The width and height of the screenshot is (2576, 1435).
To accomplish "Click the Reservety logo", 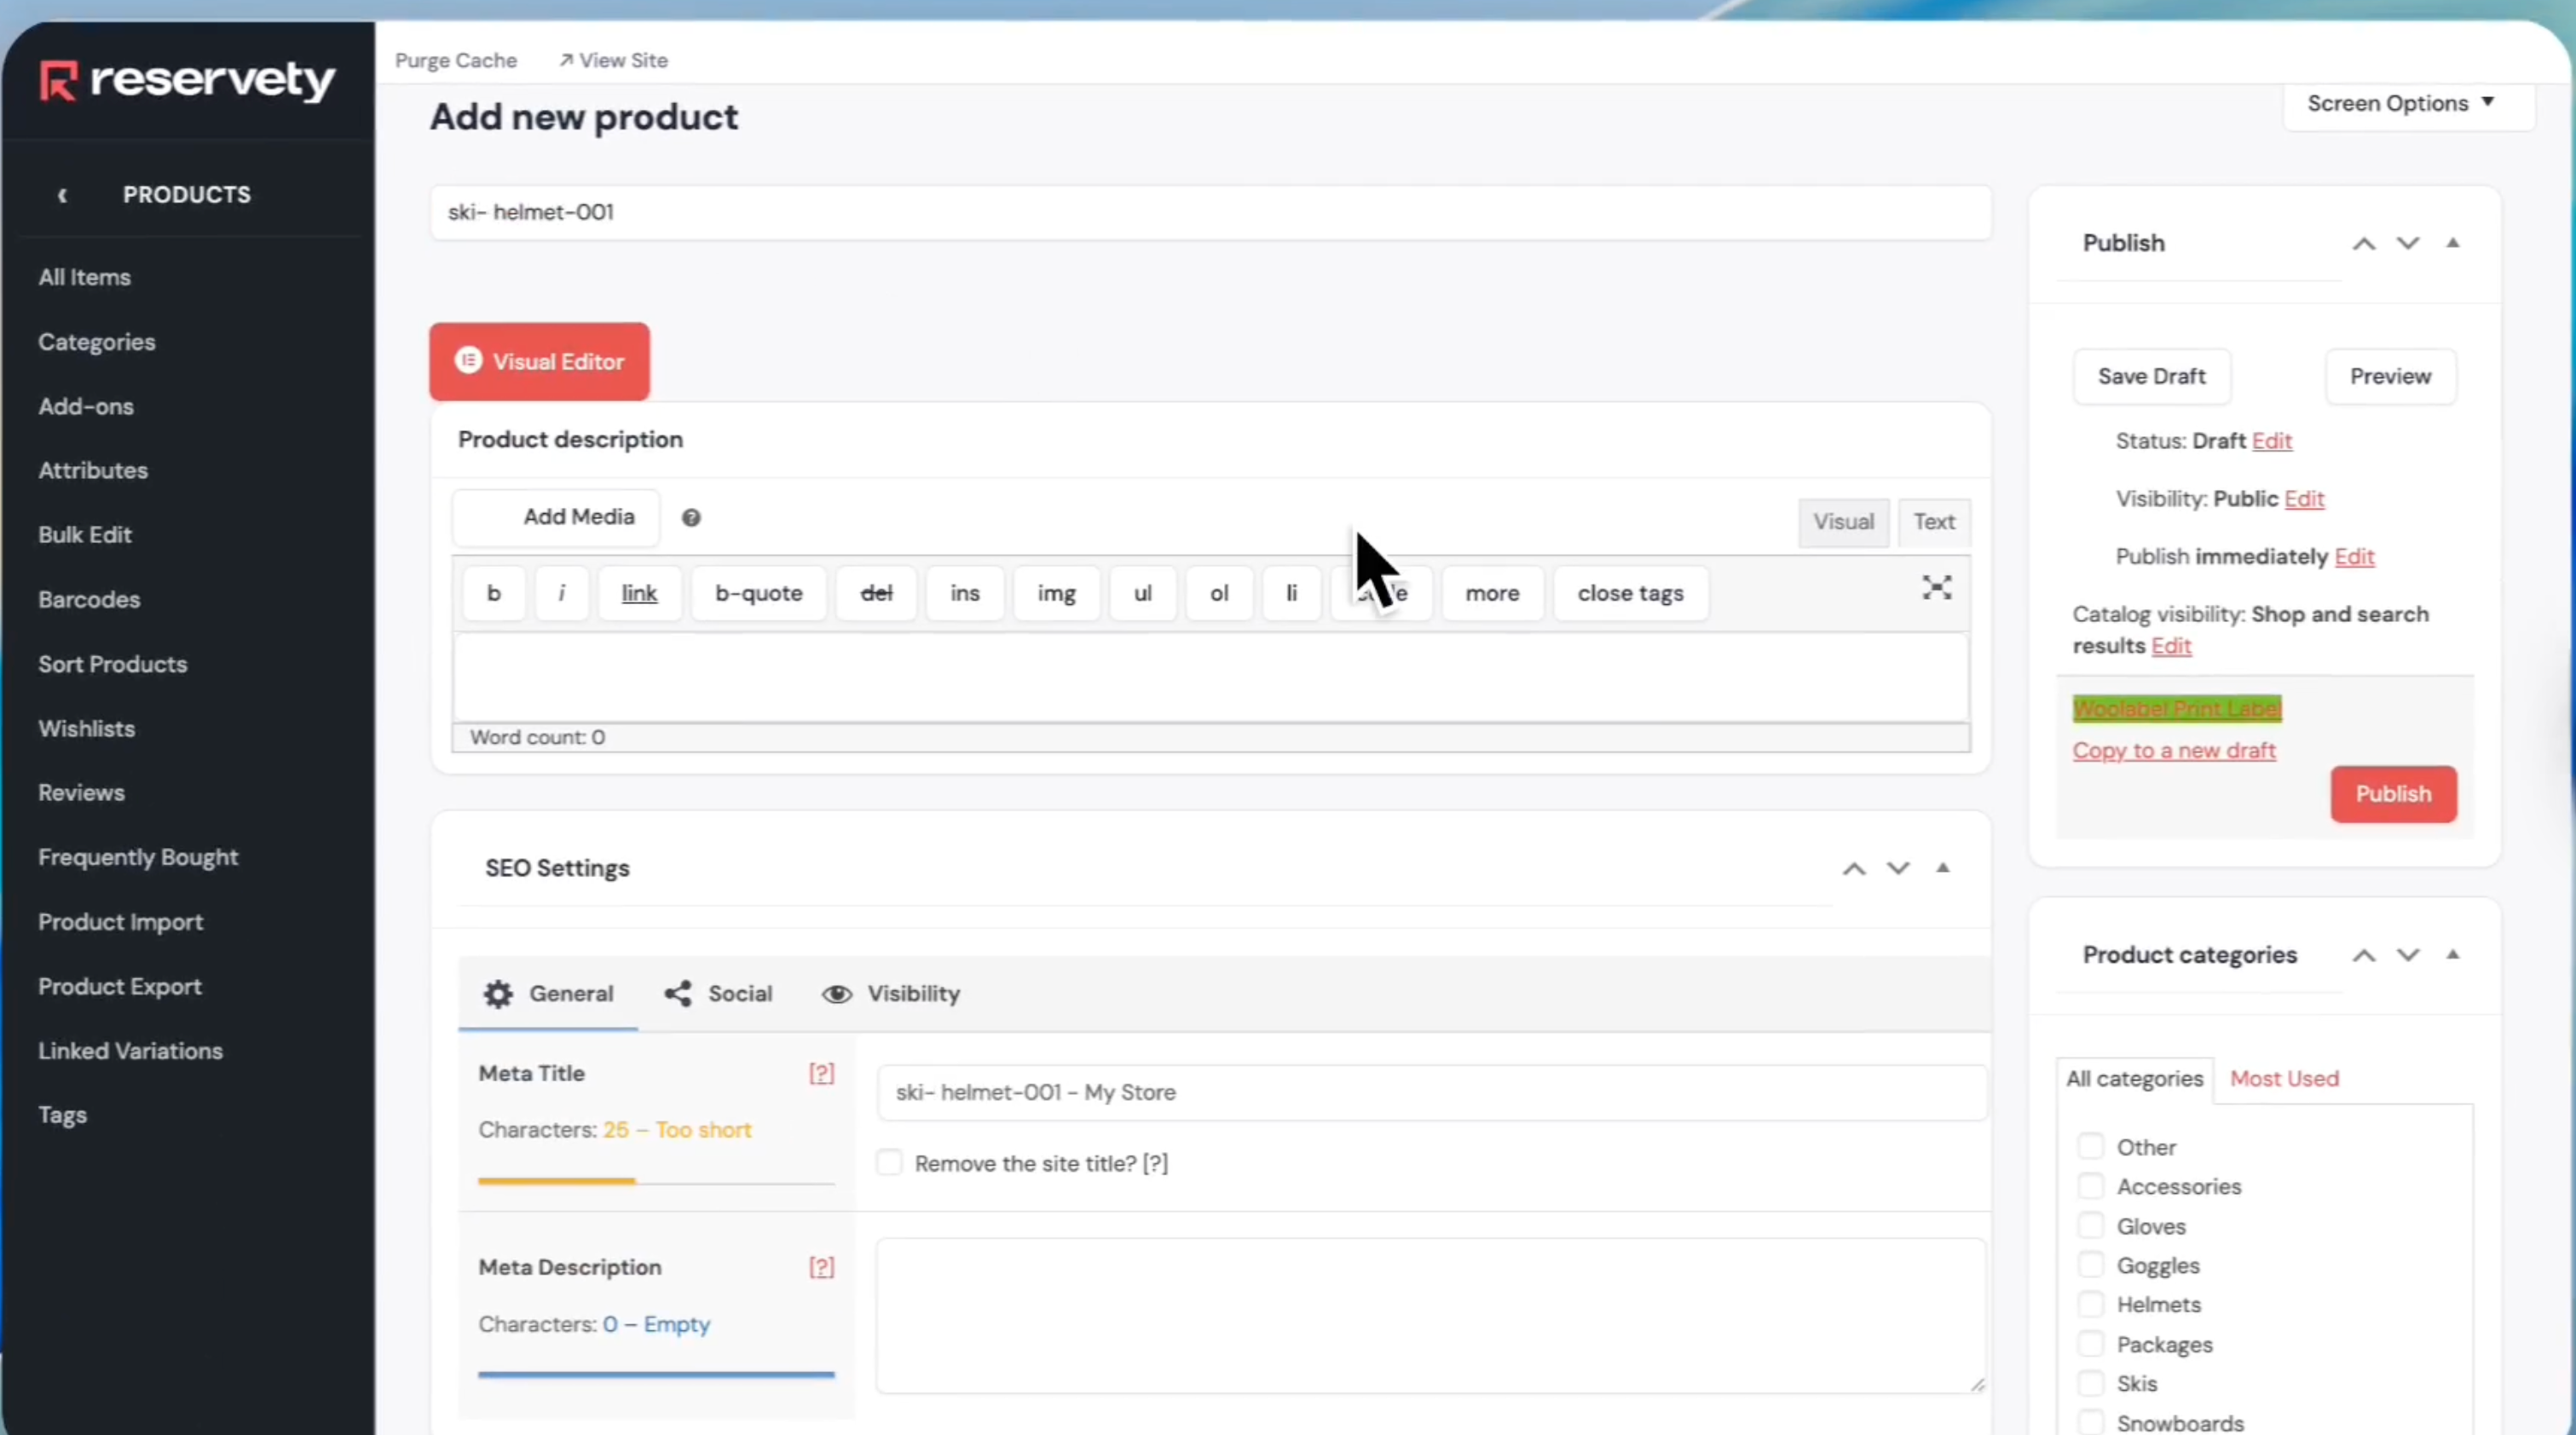I will (187, 80).
